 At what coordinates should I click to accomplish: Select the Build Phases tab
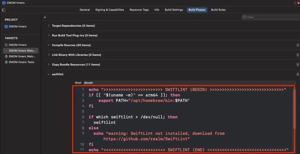coord(197,10)
